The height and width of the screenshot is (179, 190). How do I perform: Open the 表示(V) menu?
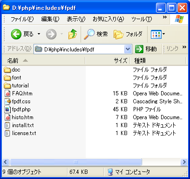[x=76, y=19]
